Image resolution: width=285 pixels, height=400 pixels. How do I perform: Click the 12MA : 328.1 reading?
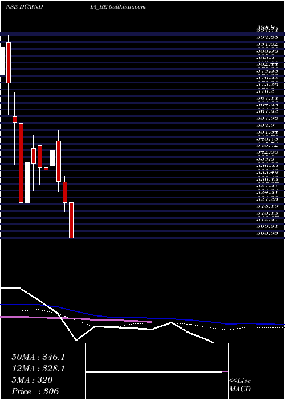38,369
